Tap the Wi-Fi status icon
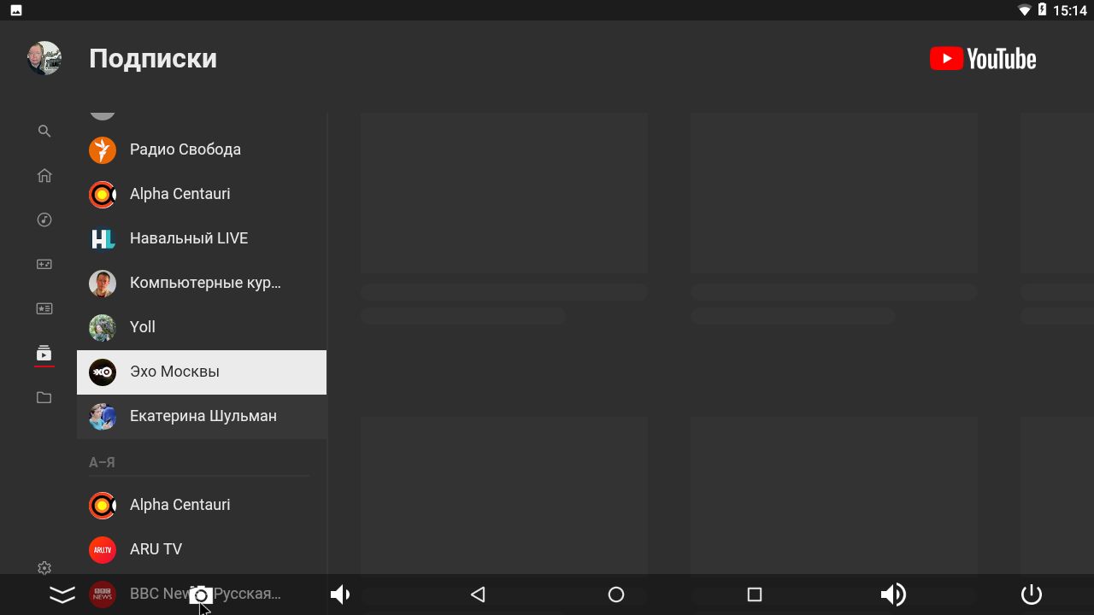The height and width of the screenshot is (615, 1094). (x=1025, y=10)
